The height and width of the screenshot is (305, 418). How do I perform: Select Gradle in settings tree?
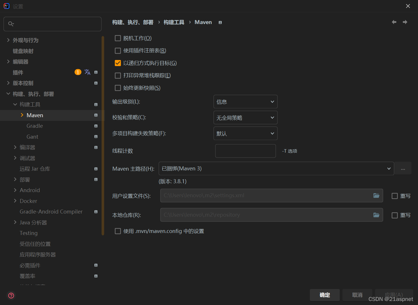pyautogui.click(x=35, y=126)
